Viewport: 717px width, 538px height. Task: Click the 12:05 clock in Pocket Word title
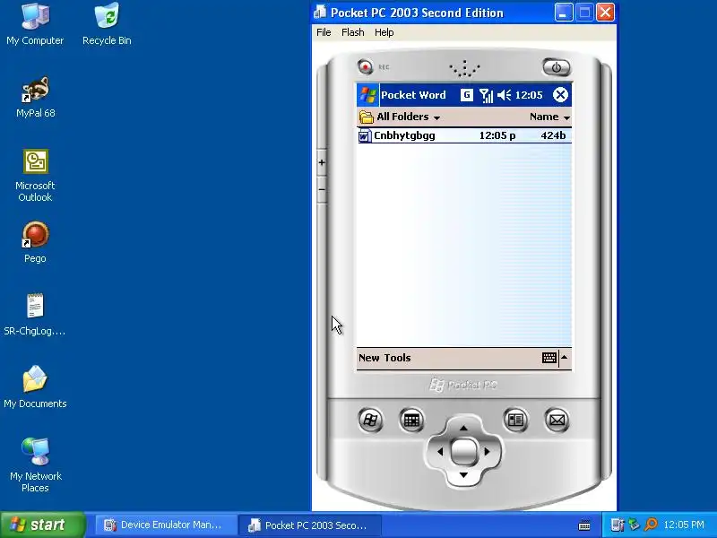(529, 95)
